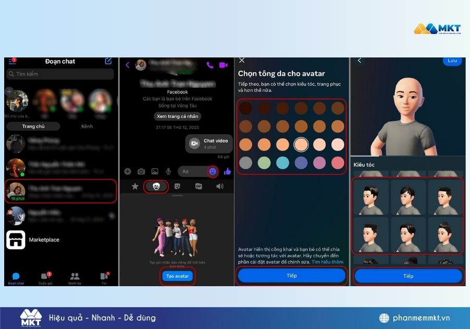Choose the first hairstyle in Kiểu tóc
Image resolution: width=470 pixels, height=329 pixels.
click(x=371, y=197)
